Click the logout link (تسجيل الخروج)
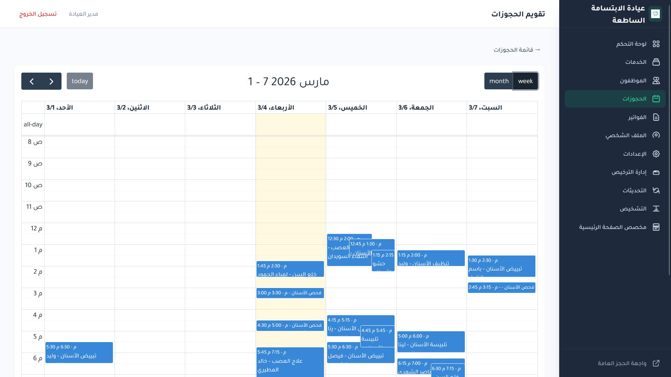 [x=38, y=14]
